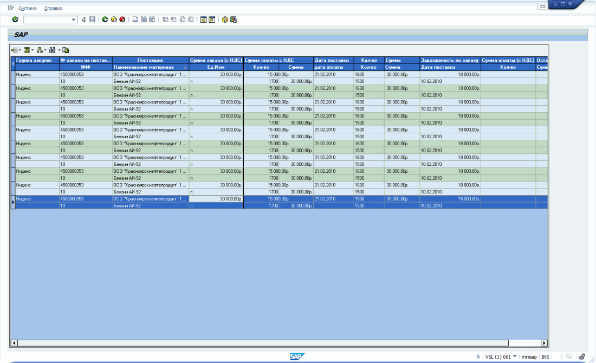This screenshot has width=596, height=363.
Task: Cancel using the red X icon
Action: 122,20
